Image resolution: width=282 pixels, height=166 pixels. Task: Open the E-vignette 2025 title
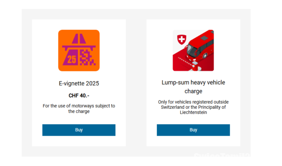point(79,83)
